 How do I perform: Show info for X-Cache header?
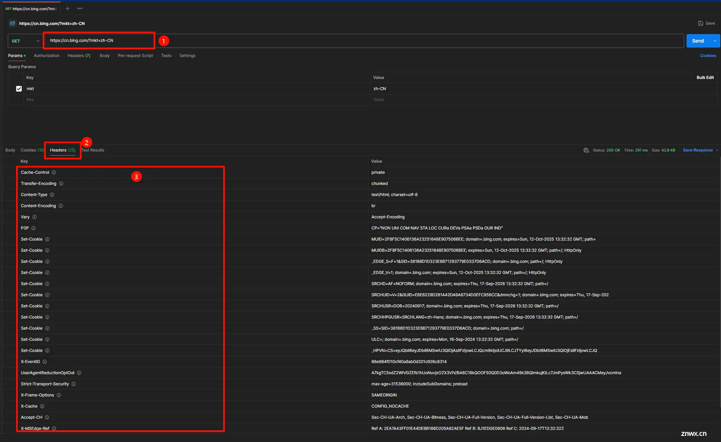[x=42, y=406]
